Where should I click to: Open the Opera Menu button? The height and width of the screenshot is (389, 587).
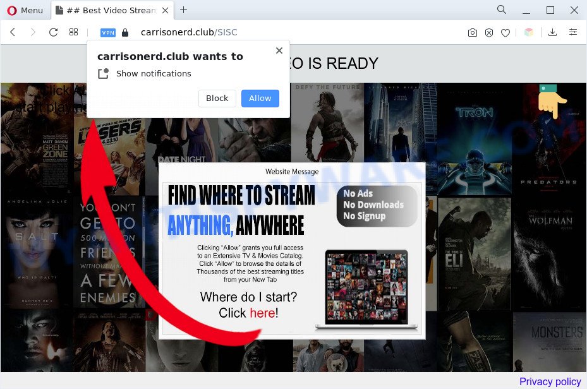click(x=25, y=11)
